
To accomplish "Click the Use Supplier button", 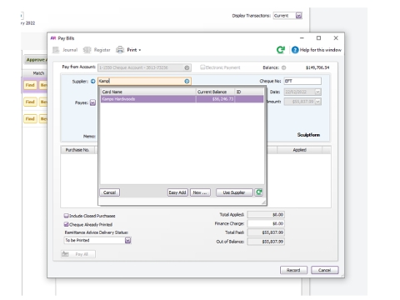I will (234, 192).
